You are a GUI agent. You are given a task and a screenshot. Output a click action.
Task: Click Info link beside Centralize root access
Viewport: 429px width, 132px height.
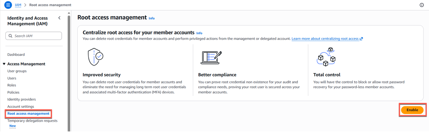tap(199, 33)
